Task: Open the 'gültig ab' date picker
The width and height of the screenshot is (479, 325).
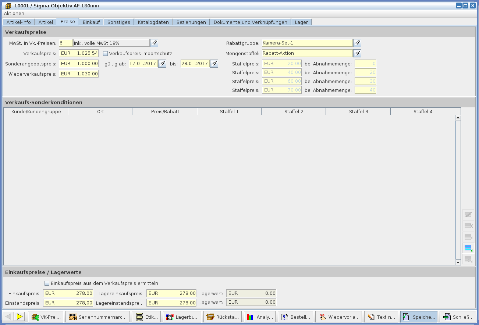Action: pyautogui.click(x=162, y=64)
